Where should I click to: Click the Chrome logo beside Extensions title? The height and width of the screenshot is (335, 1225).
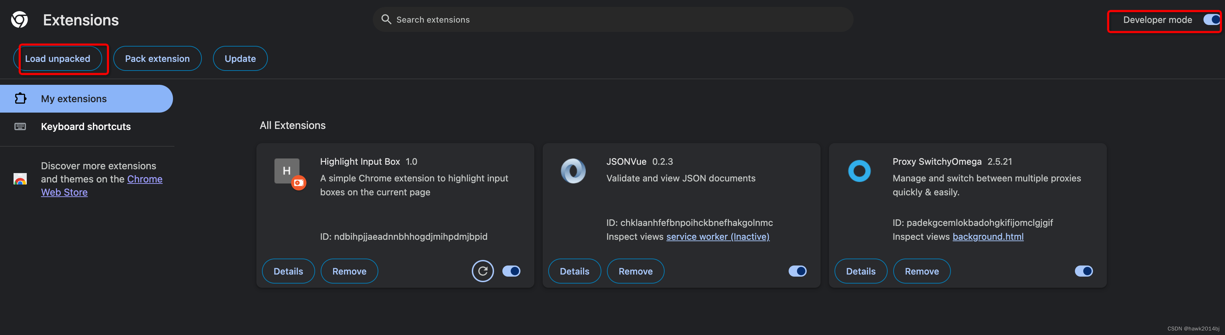tap(19, 19)
